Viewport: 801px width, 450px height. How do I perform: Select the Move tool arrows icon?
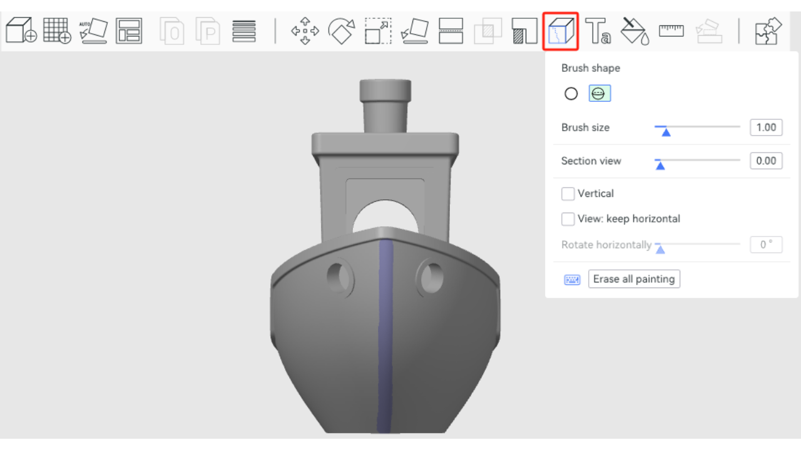point(305,31)
